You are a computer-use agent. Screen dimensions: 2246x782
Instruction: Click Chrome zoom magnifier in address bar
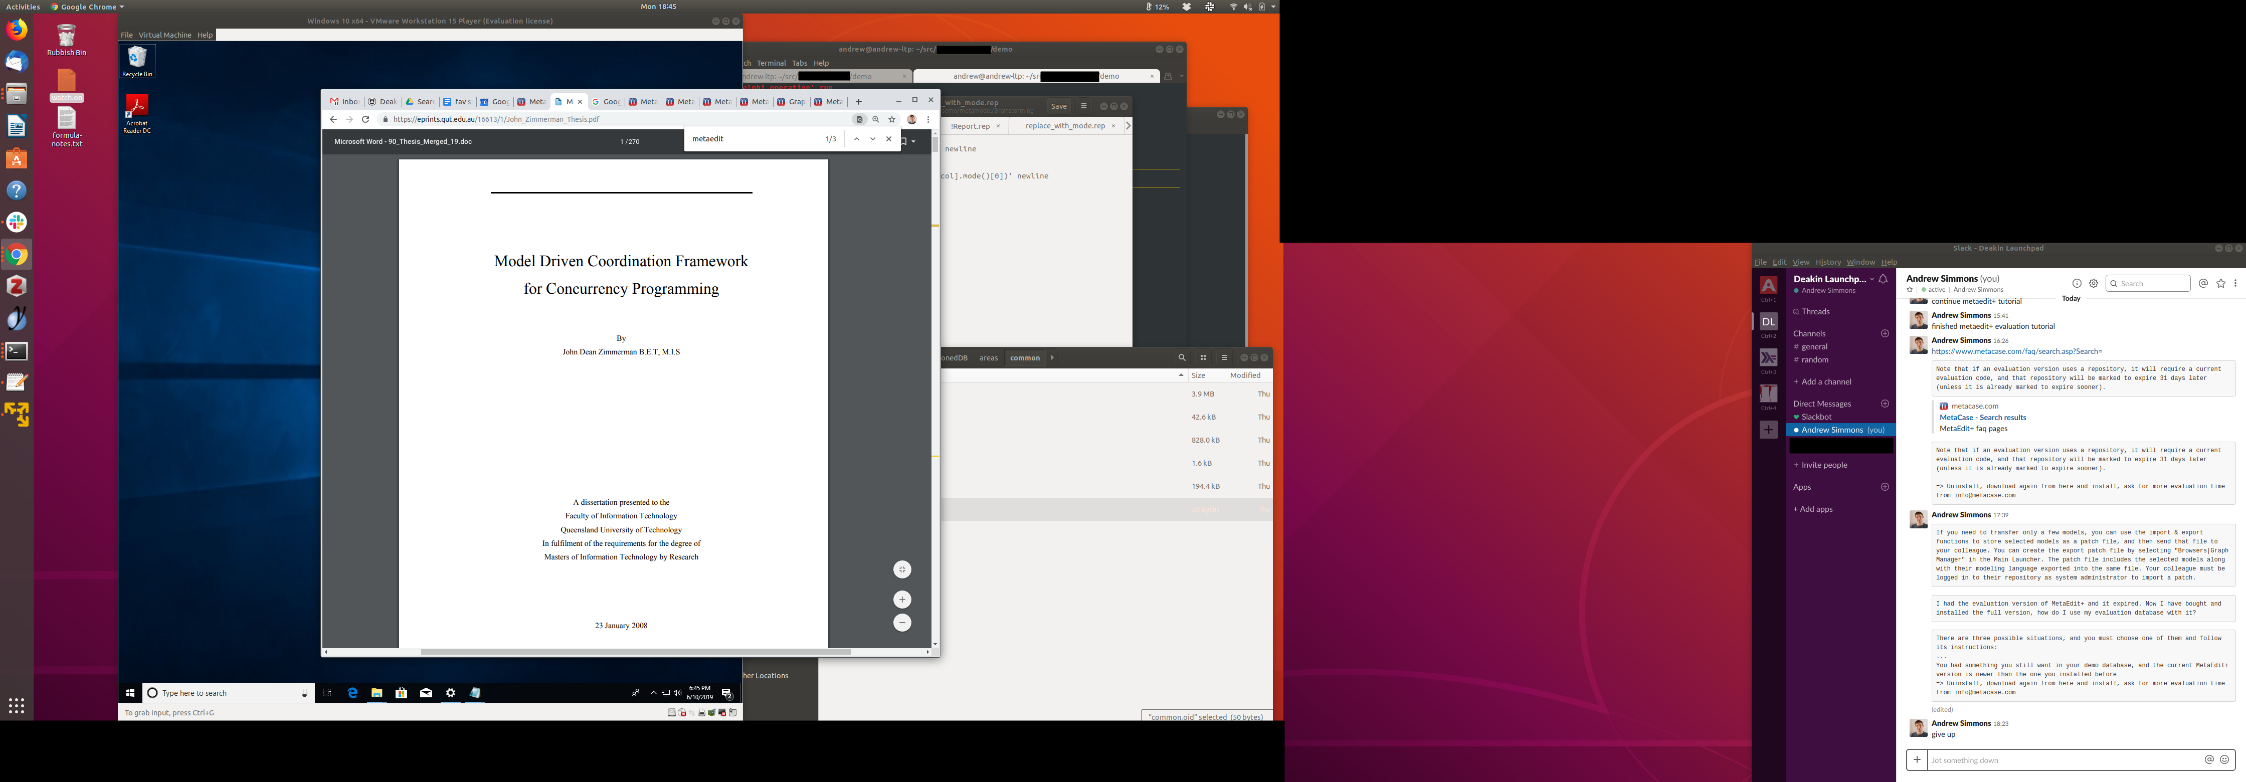pyautogui.click(x=875, y=119)
